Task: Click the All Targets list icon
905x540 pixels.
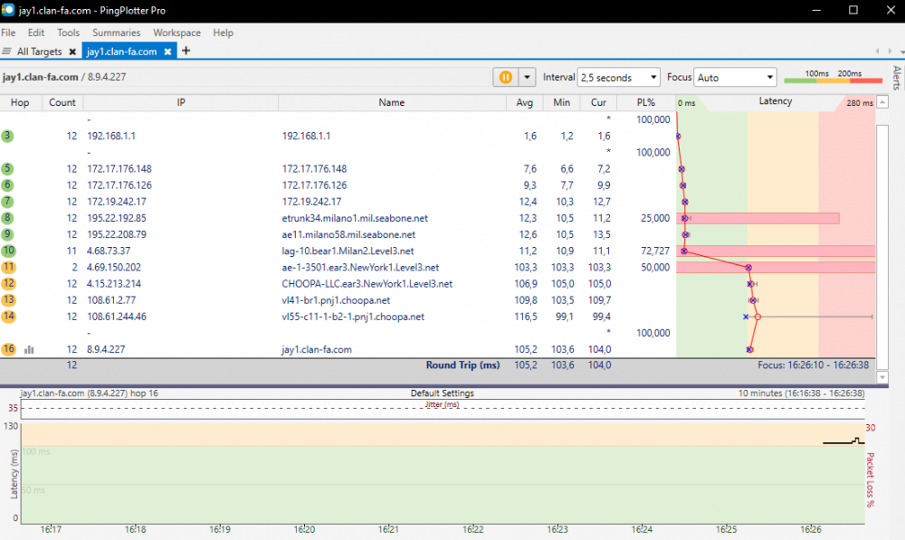Action: click(x=7, y=52)
